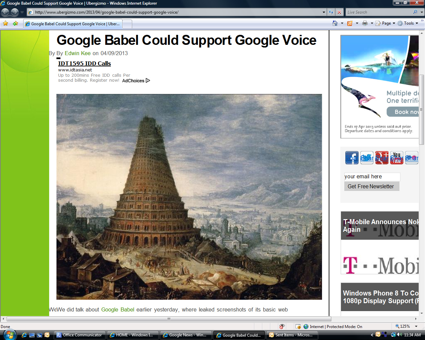This screenshot has height=340, width=425.
Task: Open the zoom level dropdown arrow
Action: pyautogui.click(x=416, y=326)
